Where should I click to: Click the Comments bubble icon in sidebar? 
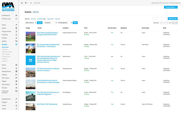[x=16, y=84]
